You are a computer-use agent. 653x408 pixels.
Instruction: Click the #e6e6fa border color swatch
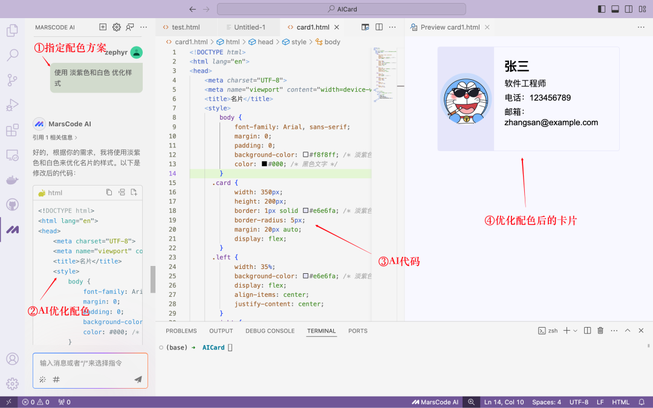coord(306,210)
